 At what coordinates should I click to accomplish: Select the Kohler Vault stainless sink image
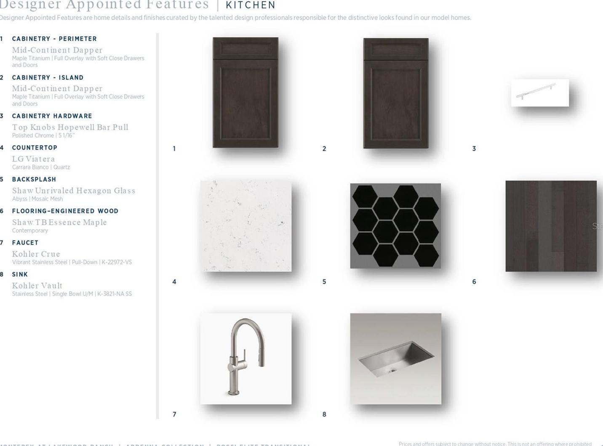tap(396, 358)
